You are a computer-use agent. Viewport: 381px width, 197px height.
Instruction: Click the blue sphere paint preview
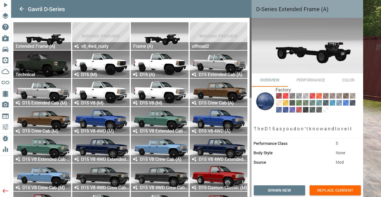click(265, 101)
